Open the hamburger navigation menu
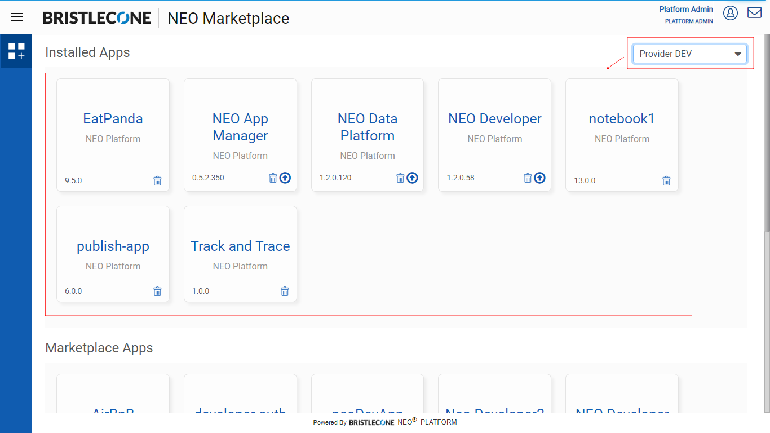Viewport: 770px width, 433px height. pos(17,17)
